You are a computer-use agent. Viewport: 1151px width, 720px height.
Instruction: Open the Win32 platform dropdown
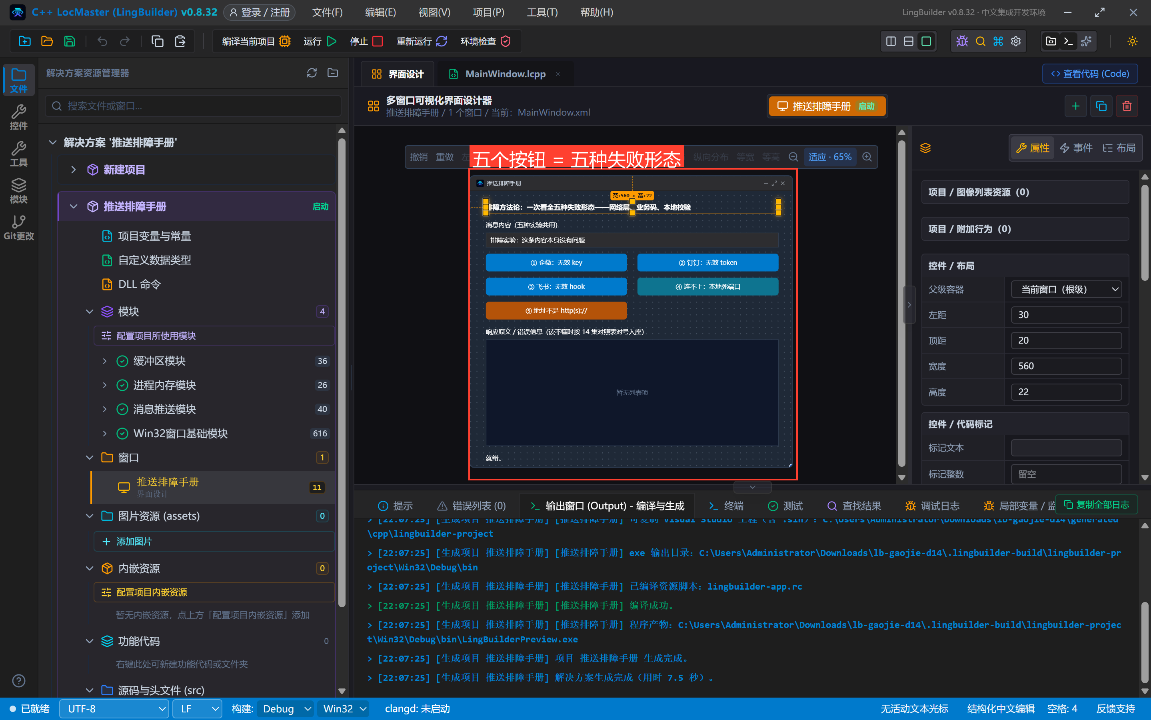click(343, 708)
